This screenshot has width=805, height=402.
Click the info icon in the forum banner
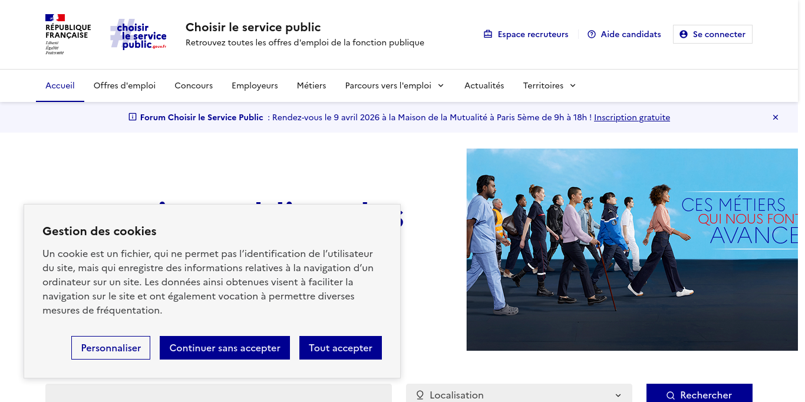click(133, 117)
